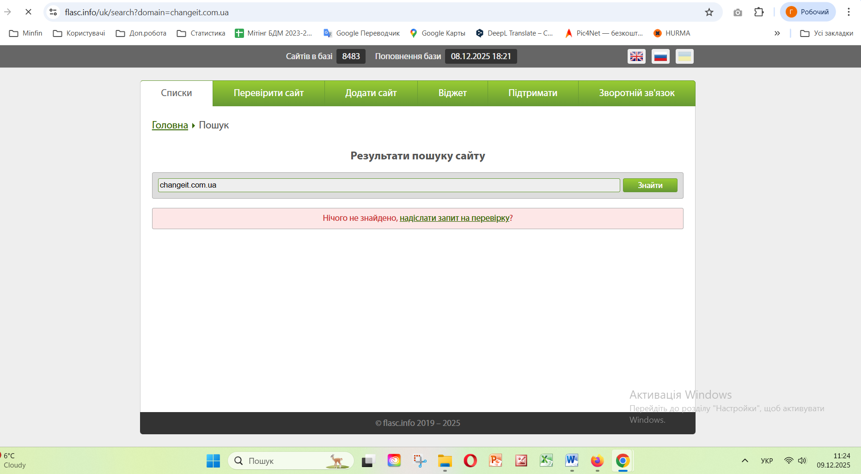The image size is (861, 474).
Task: Focus the site search field with changeit.com.ua
Action: [x=389, y=185]
